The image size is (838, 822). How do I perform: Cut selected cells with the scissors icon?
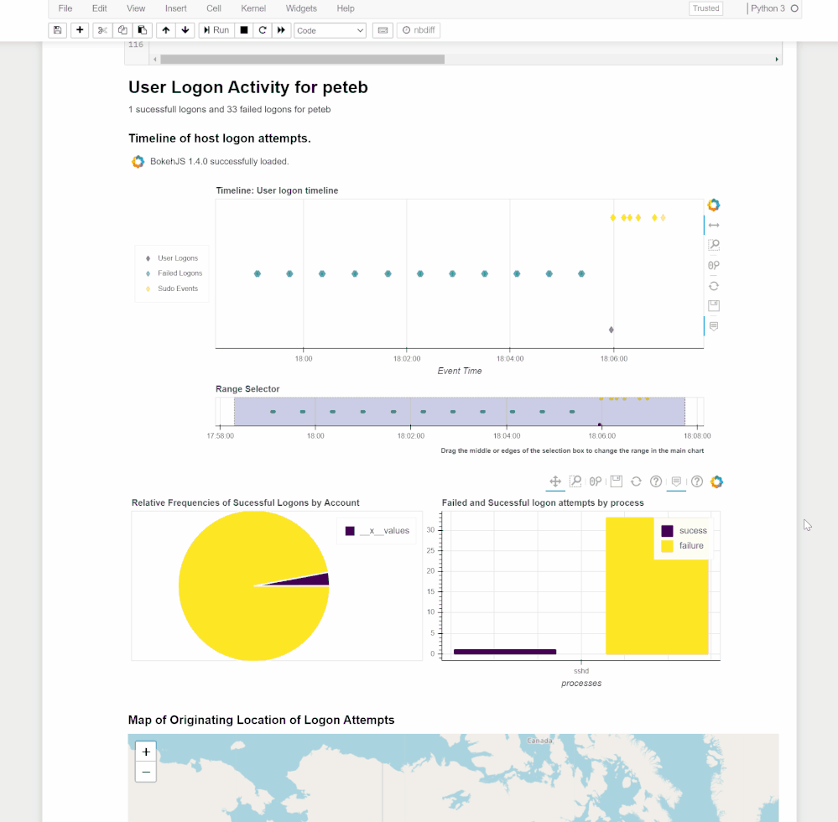[x=102, y=30]
